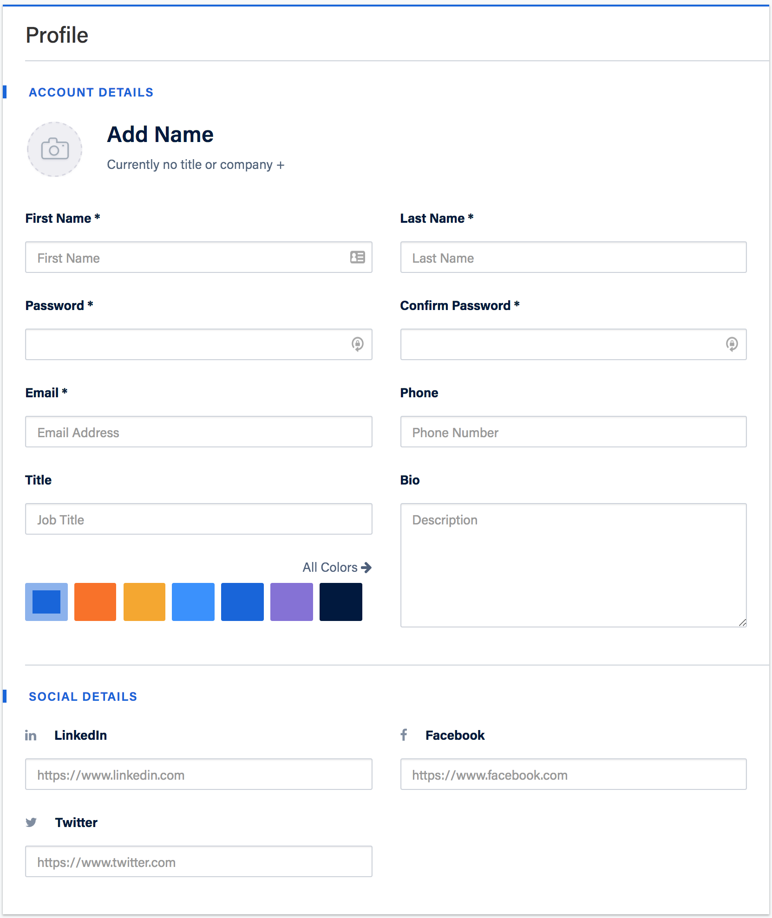Select the orange color swatch

(95, 602)
